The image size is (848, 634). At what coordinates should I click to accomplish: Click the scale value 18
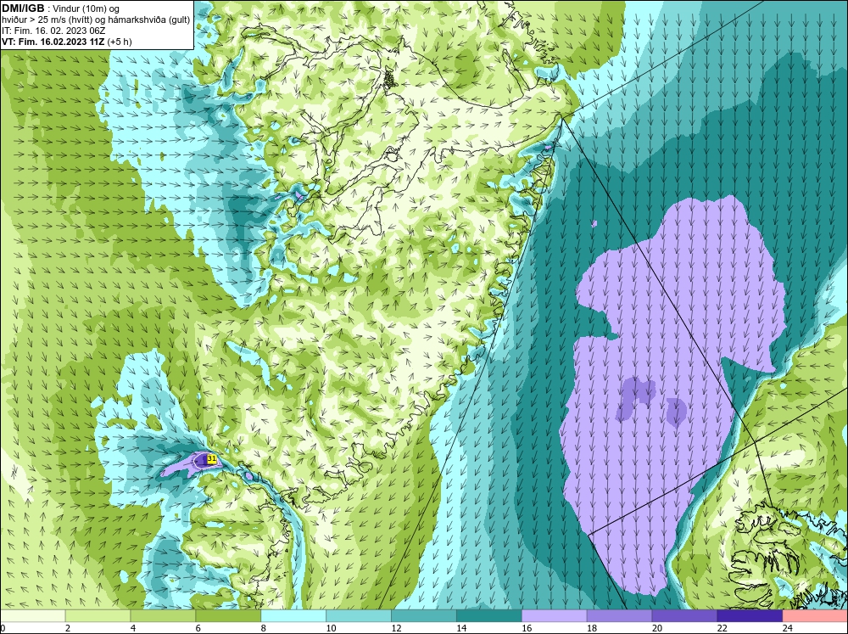592,628
